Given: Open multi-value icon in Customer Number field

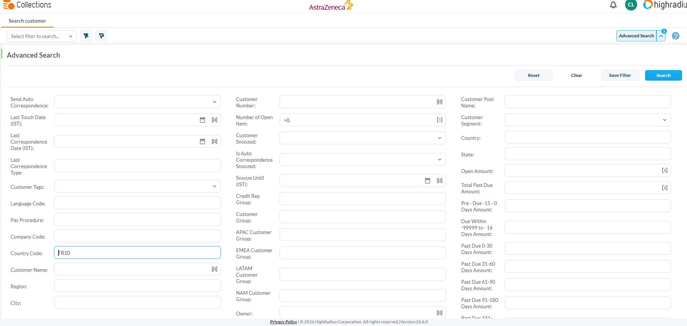Looking at the screenshot, I should (440, 102).
